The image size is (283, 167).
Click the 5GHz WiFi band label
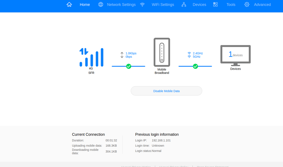(x=197, y=57)
